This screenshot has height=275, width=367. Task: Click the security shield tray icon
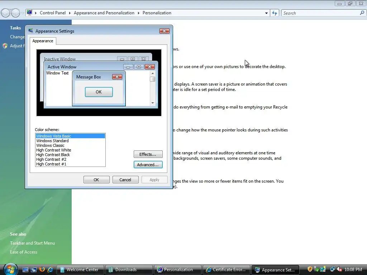click(310, 269)
